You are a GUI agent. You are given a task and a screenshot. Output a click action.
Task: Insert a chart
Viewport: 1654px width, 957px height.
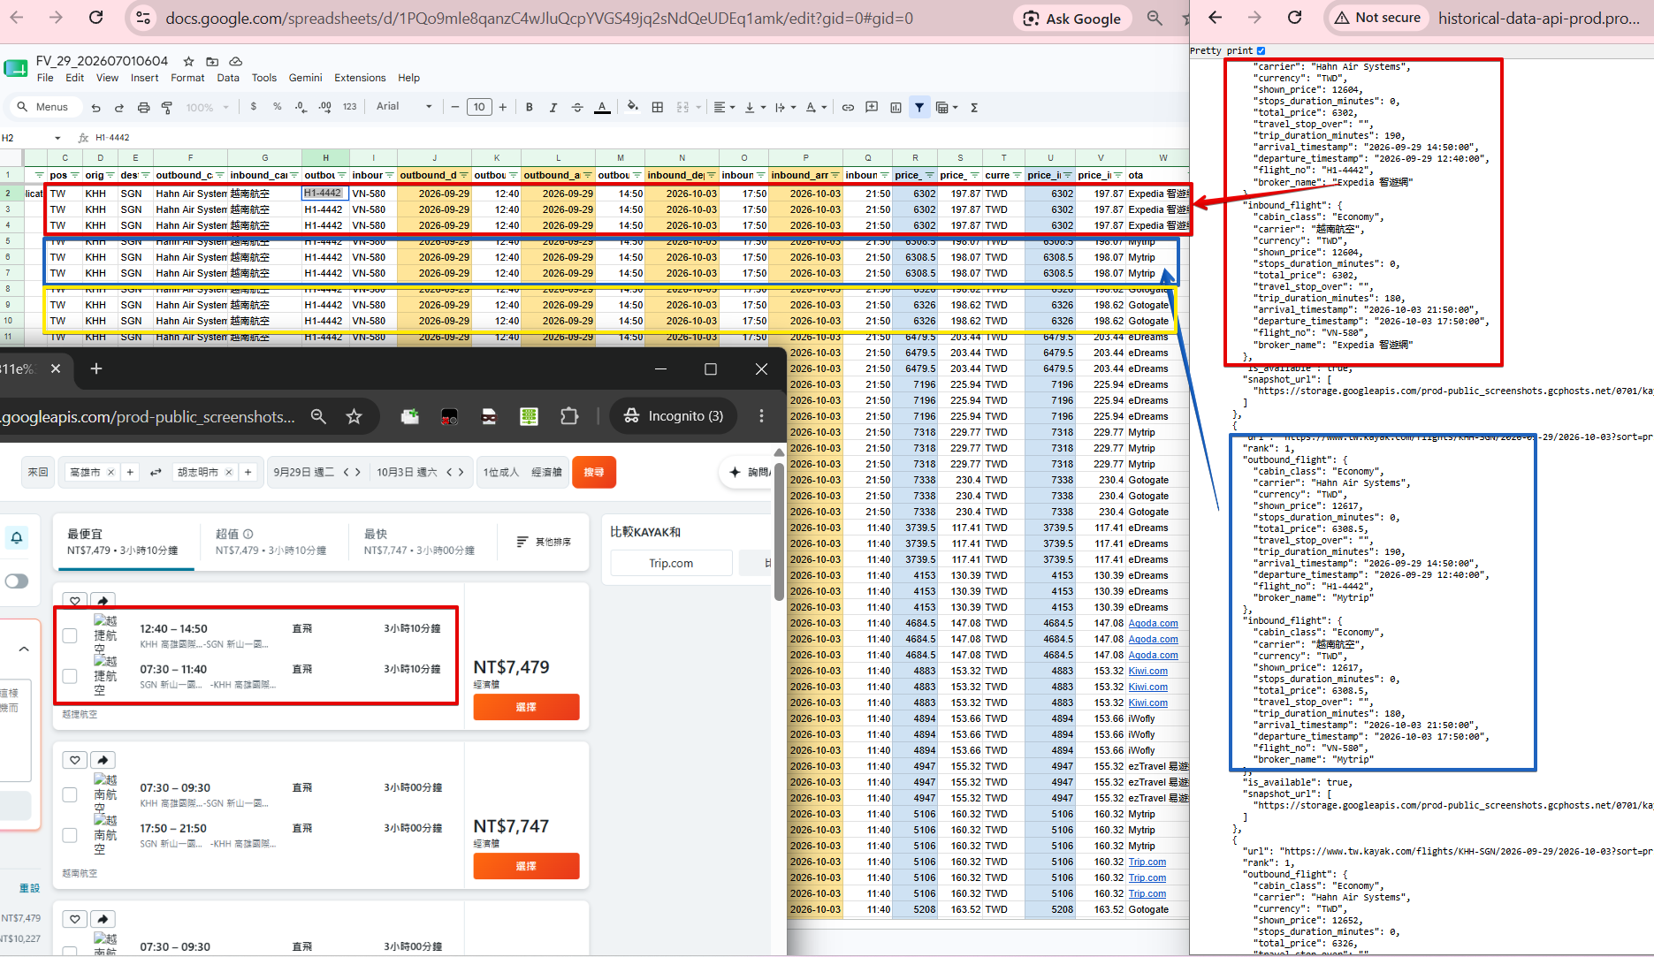tap(896, 108)
